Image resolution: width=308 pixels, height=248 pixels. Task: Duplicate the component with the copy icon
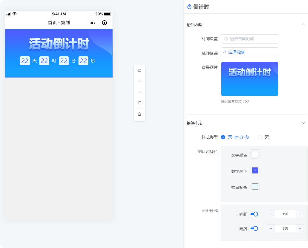[x=139, y=103]
